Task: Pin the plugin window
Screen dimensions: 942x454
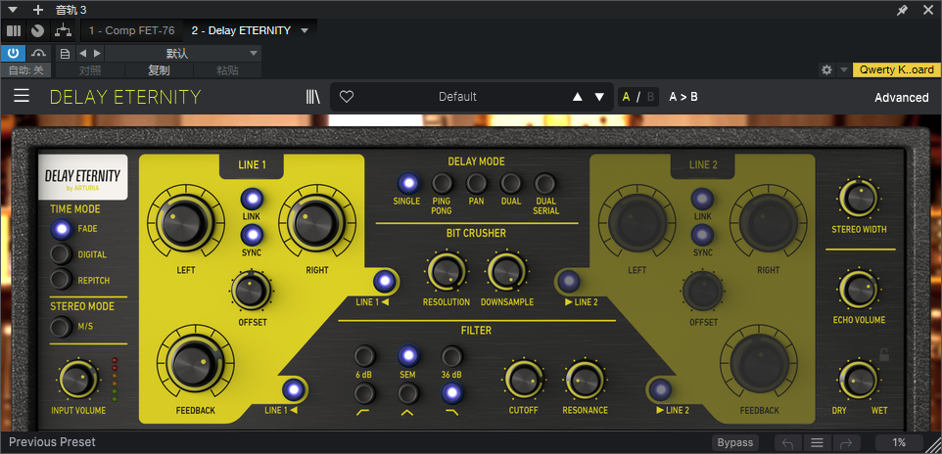Action: tap(903, 10)
